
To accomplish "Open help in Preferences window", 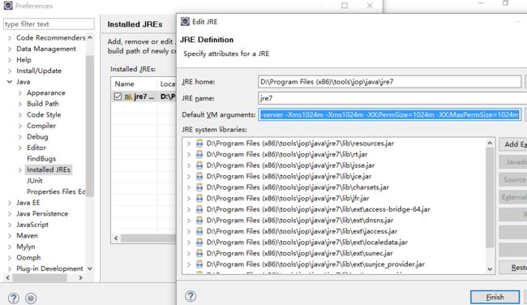I will (14, 299).
